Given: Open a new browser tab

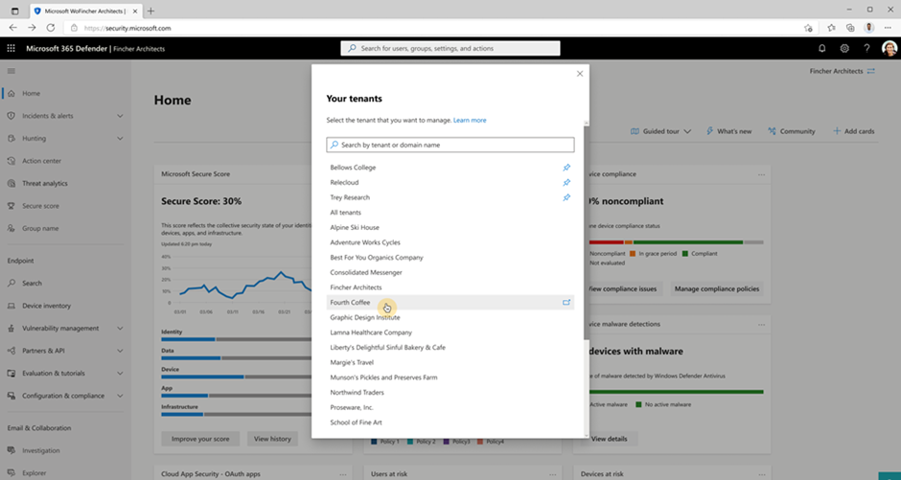Looking at the screenshot, I should (150, 11).
